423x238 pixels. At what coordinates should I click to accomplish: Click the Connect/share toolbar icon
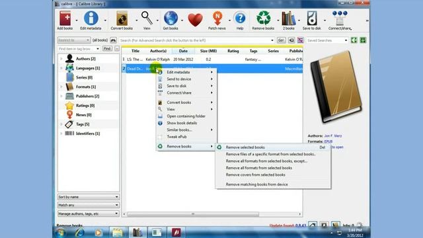(340, 20)
